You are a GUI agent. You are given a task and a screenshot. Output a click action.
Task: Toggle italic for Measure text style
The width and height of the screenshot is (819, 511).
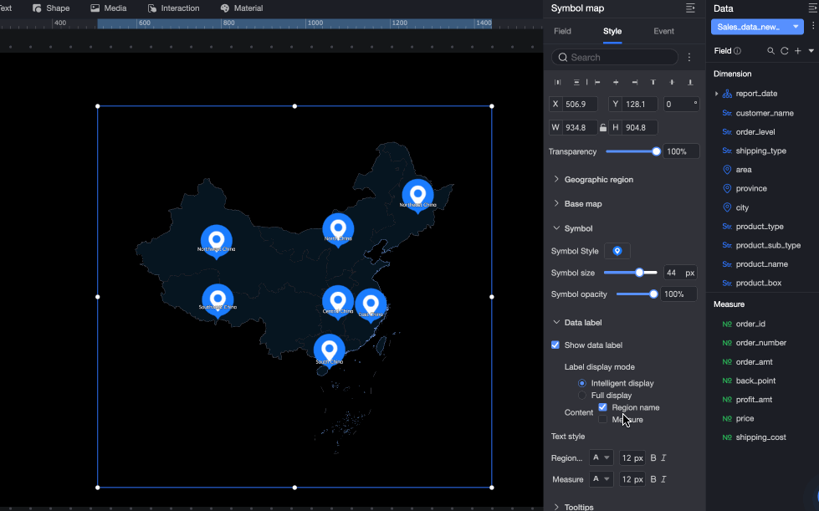[663, 479]
